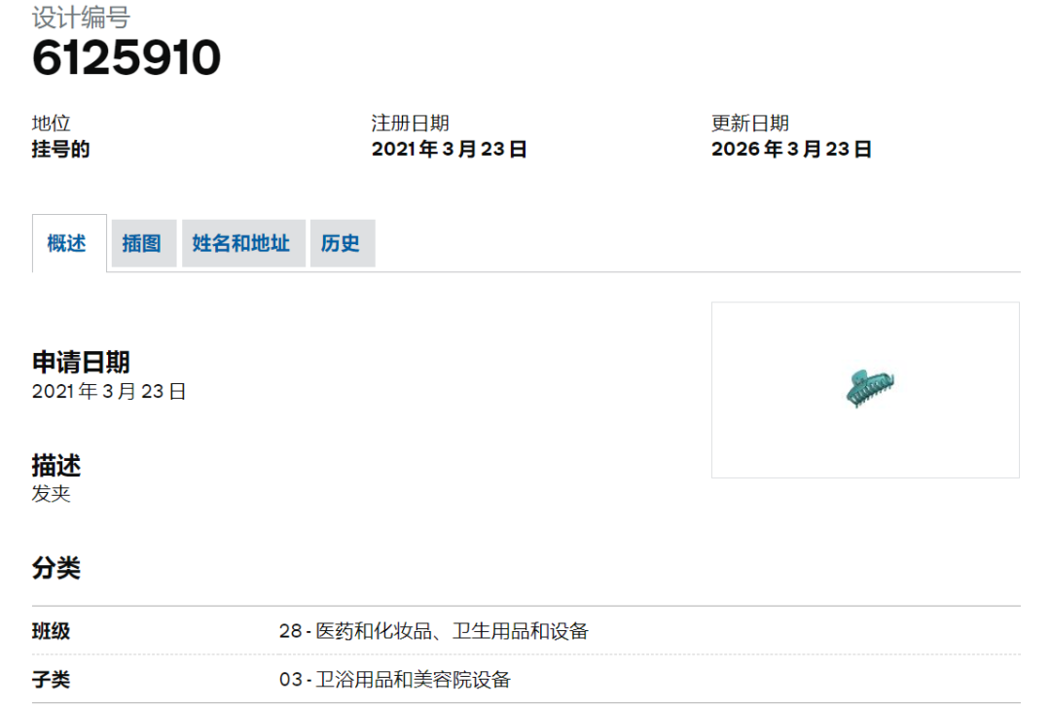The width and height of the screenshot is (1051, 707).
Task: Click the 挂号的 status value
Action: 60,149
